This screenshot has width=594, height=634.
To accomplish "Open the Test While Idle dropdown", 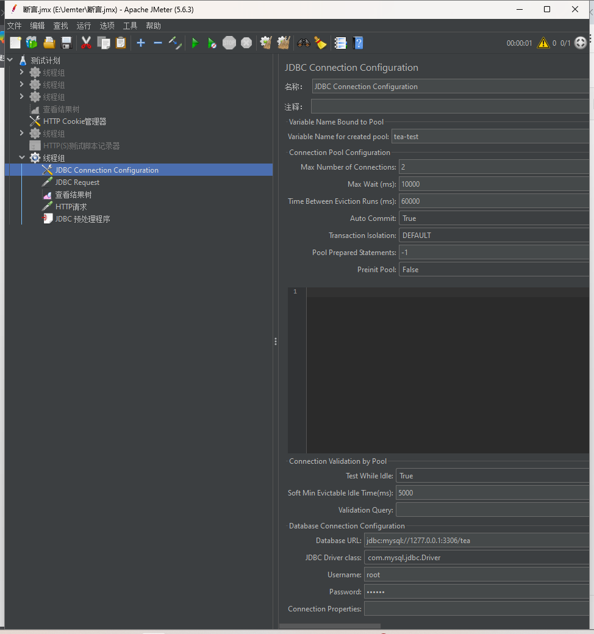I will coord(492,476).
